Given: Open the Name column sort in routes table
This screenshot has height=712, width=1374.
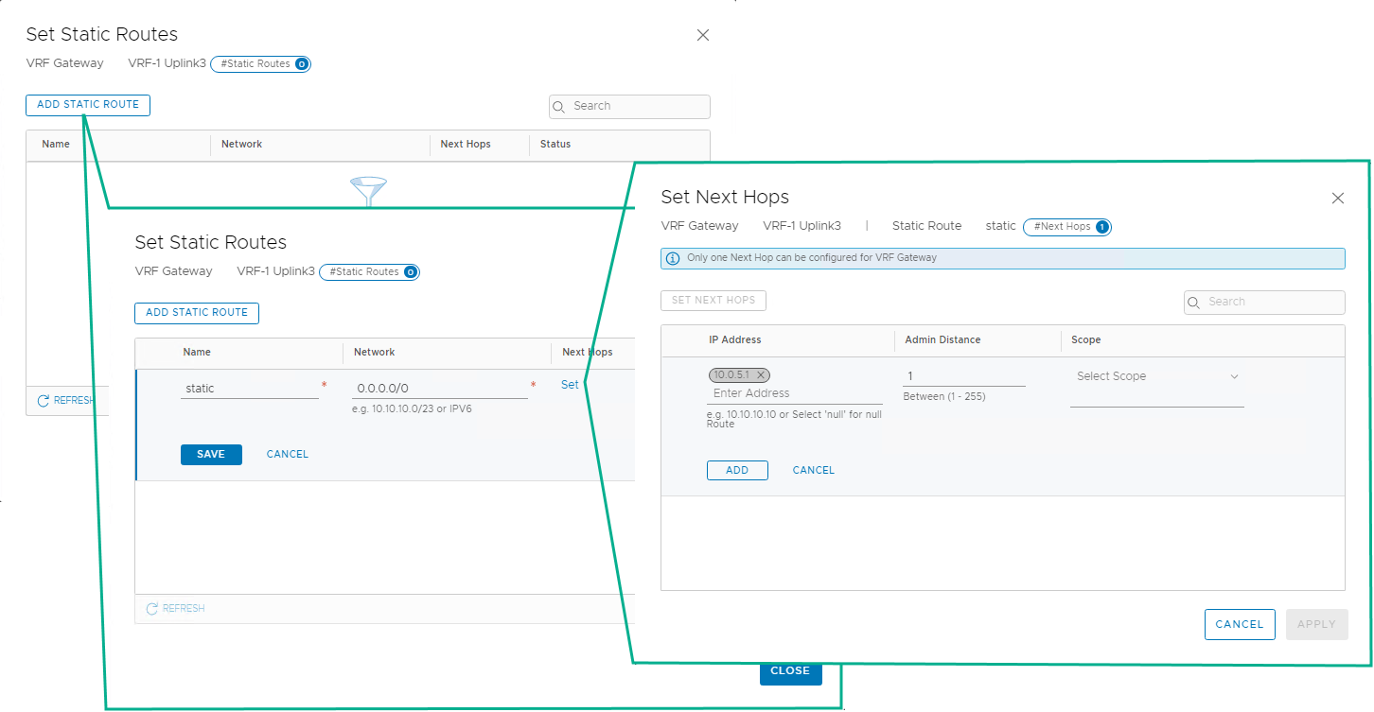Looking at the screenshot, I should [197, 352].
